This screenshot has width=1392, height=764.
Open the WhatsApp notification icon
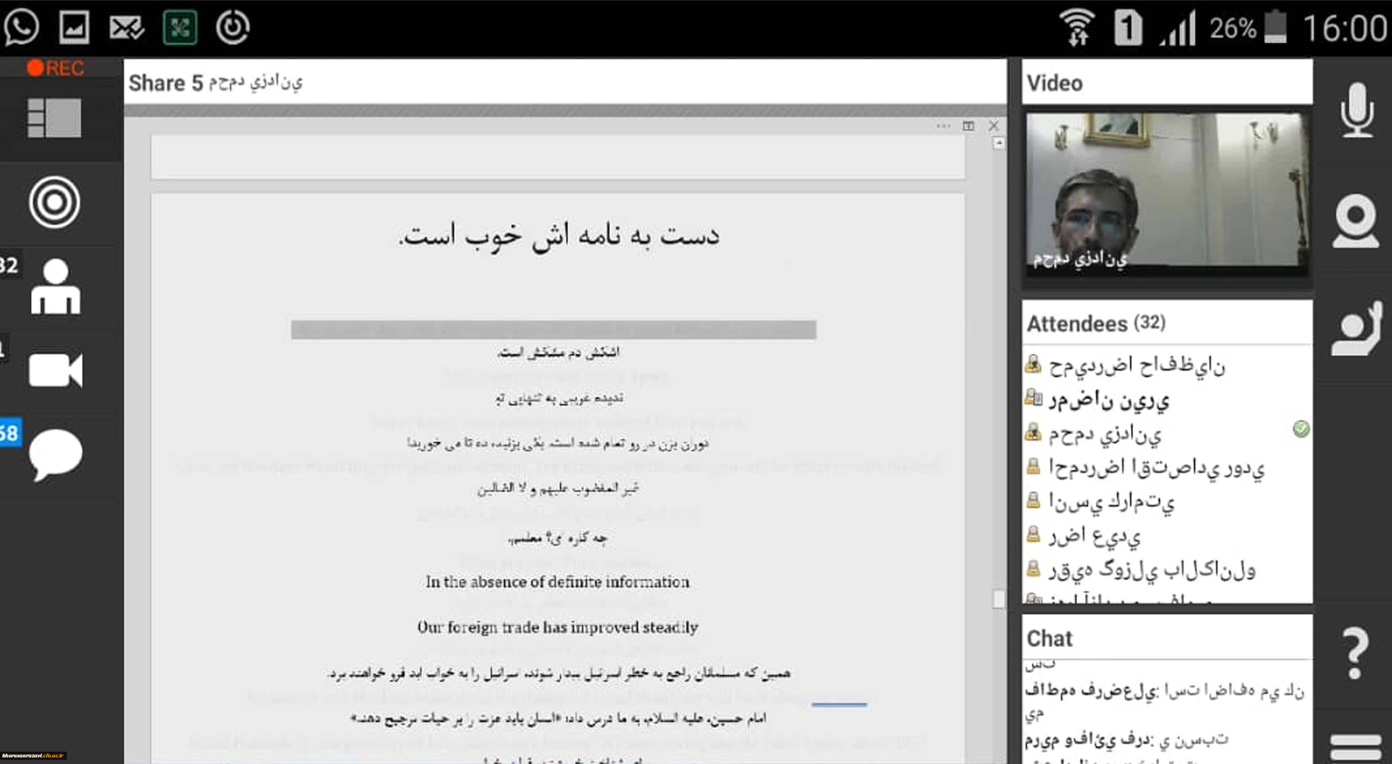click(x=22, y=27)
